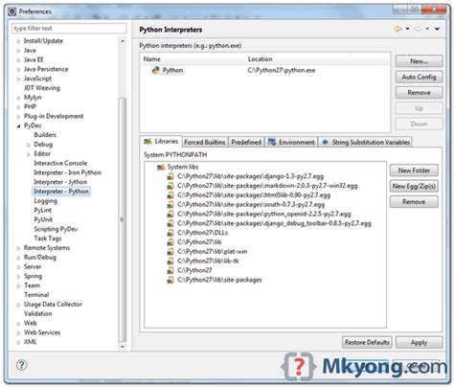
Task: Select Interpreter - Iron Python in the tree
Action: [x=67, y=172]
